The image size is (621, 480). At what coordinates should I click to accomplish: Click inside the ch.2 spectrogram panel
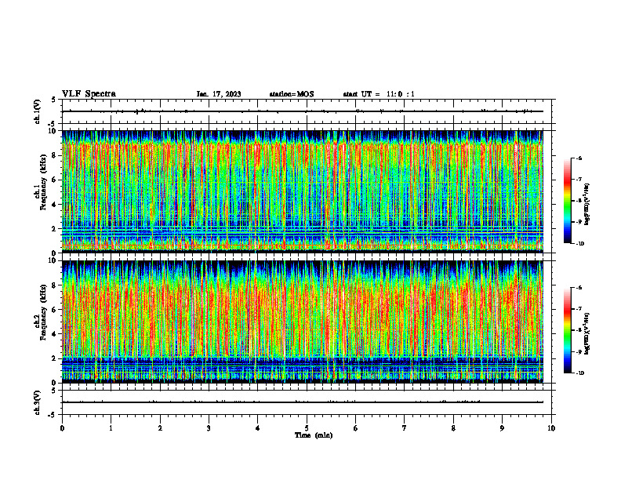(x=303, y=322)
